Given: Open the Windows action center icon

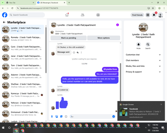Looking at the screenshot, I should [163, 128].
